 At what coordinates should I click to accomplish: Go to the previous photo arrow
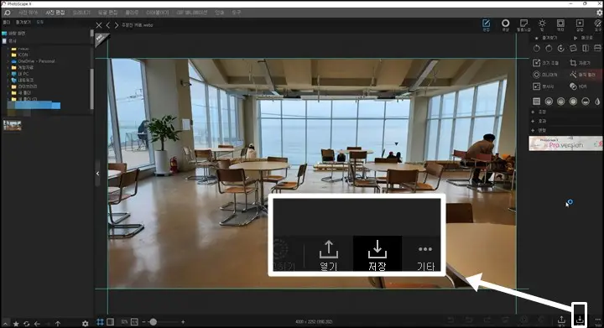point(108,25)
